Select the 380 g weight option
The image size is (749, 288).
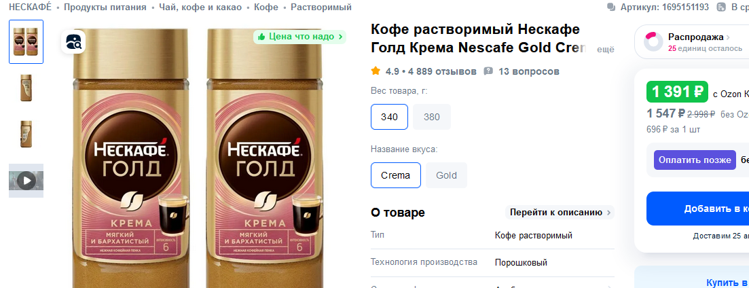pos(432,117)
